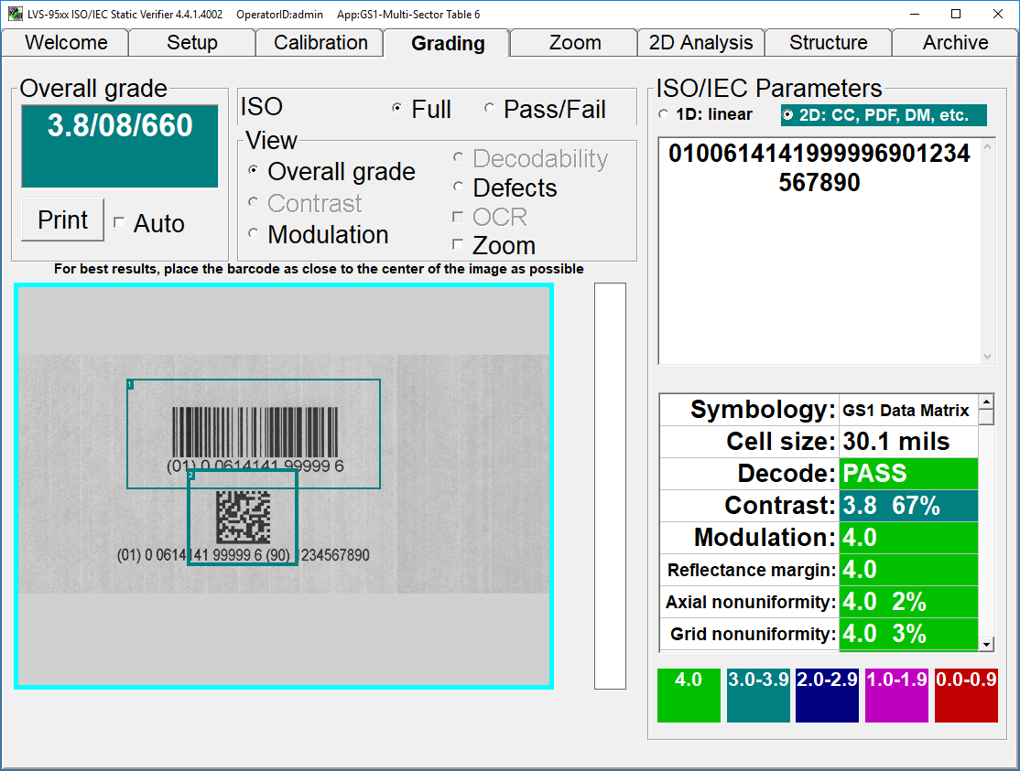
Task: Click the decoded data box scroll down arrow
Action: point(987,356)
